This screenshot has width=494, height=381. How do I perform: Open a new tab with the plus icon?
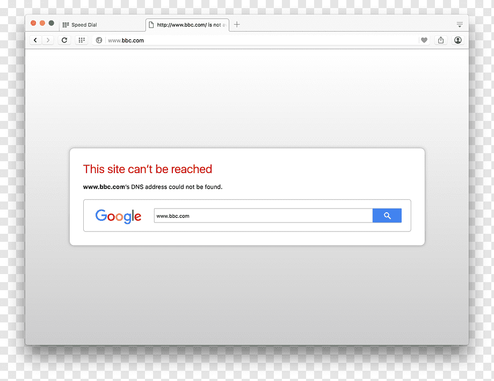coord(237,25)
